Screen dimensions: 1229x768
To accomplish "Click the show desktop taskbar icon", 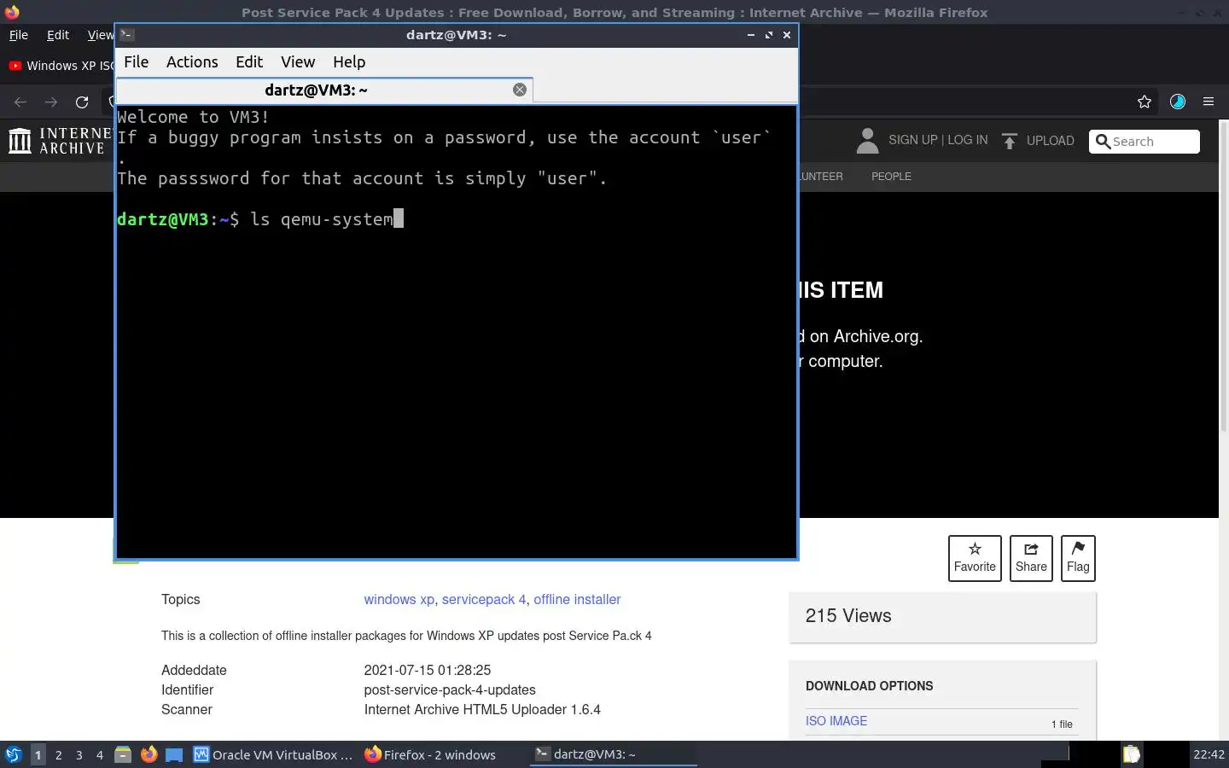I will (174, 754).
